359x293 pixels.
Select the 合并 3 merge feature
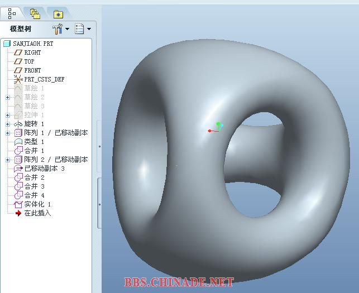(x=34, y=186)
